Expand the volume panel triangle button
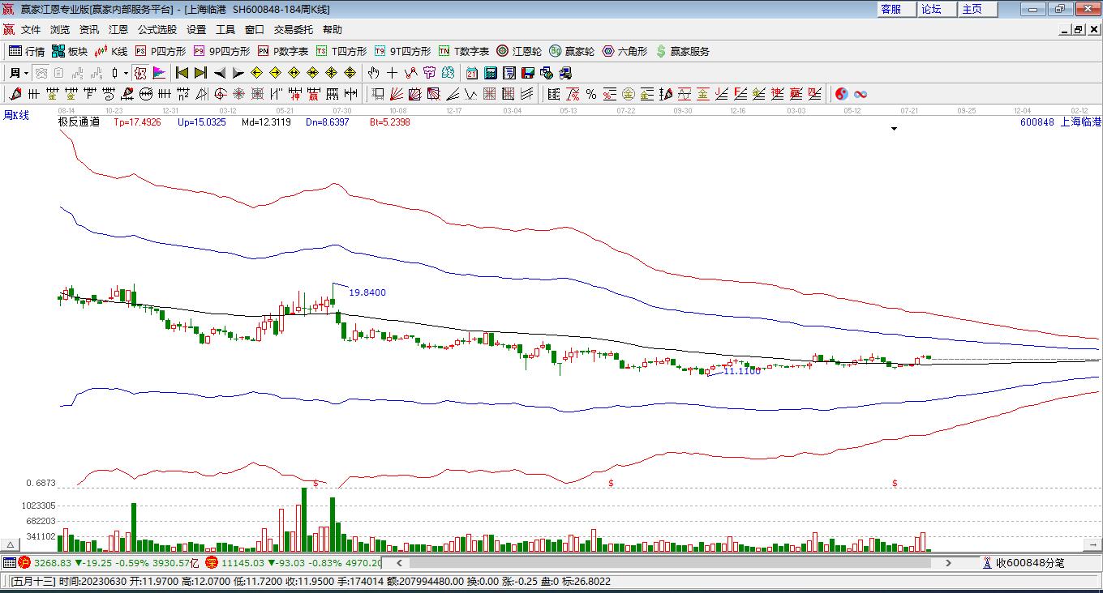Screen dimensions: 1103x593 [x=11, y=545]
